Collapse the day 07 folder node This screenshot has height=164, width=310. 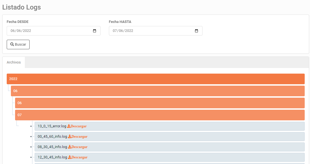160,115
